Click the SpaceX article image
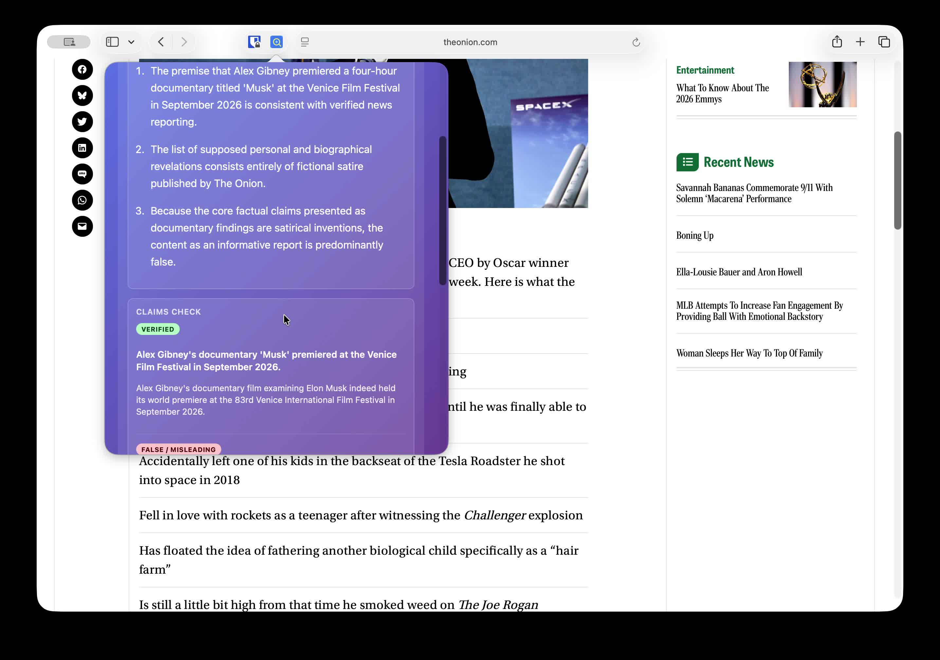 [518, 133]
